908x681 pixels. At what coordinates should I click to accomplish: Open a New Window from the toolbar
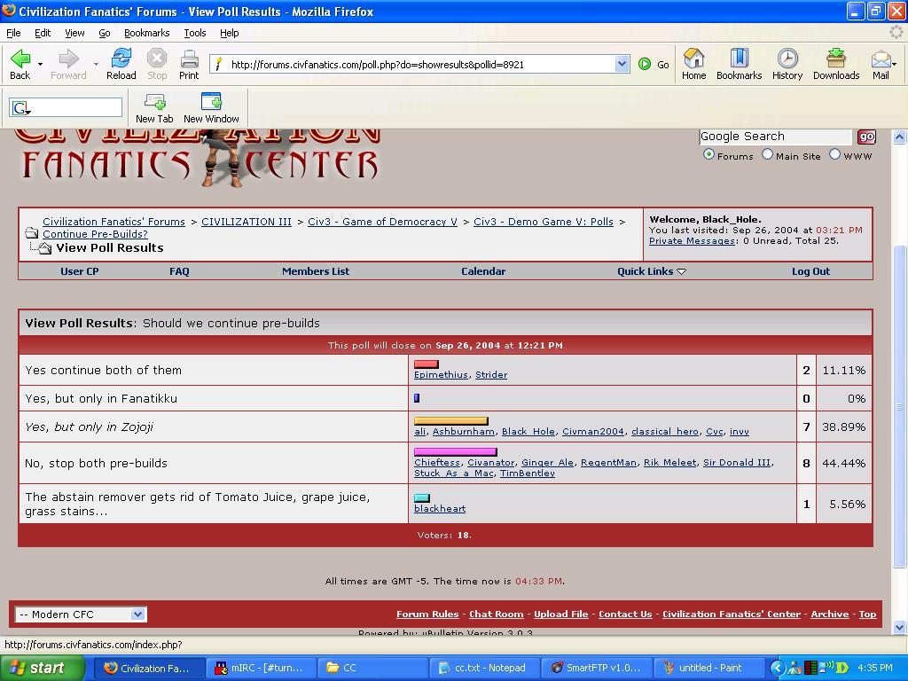(x=211, y=101)
